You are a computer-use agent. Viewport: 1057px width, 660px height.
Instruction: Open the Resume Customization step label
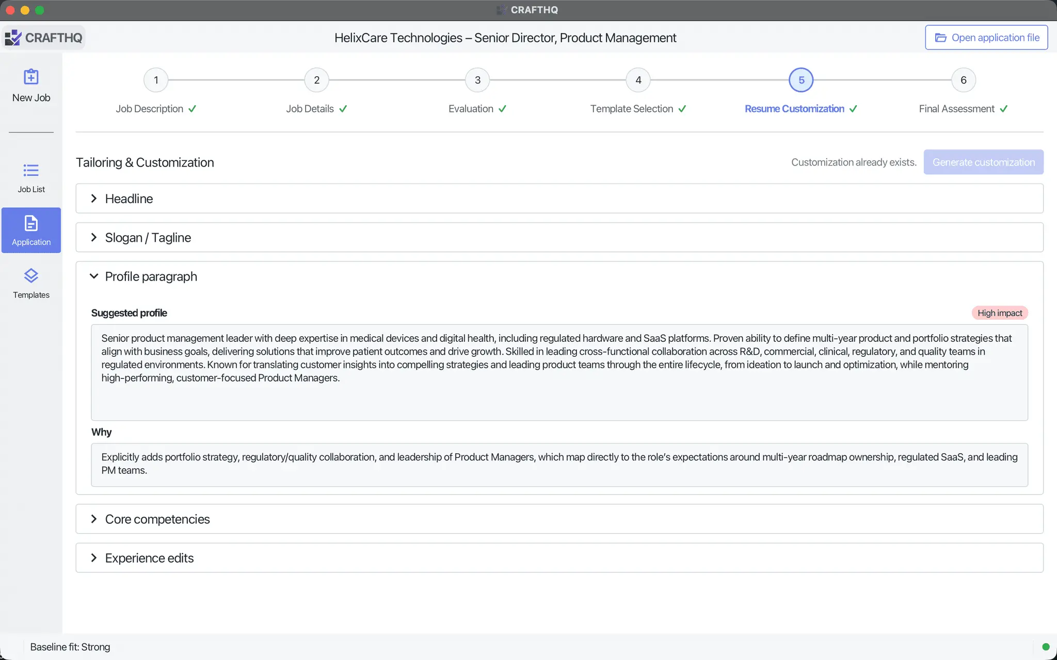click(794, 109)
